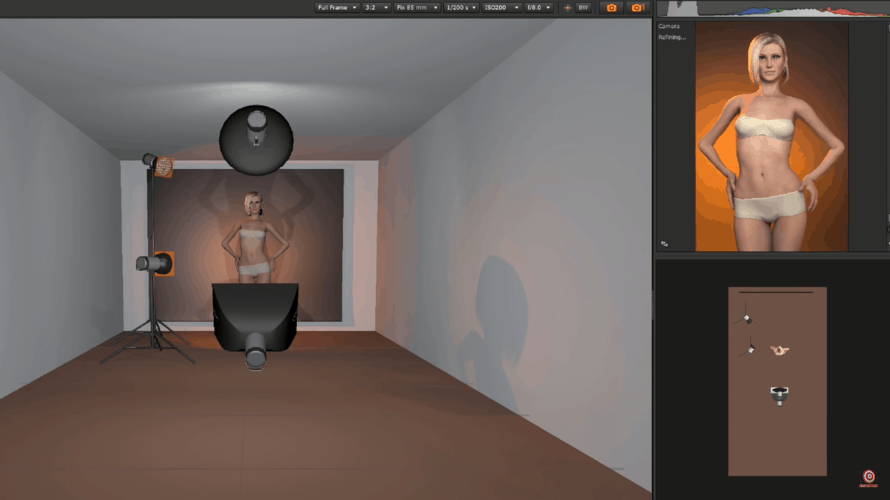Toggle the BW black-and-white mode
The height and width of the screenshot is (500, 890).
point(583,8)
